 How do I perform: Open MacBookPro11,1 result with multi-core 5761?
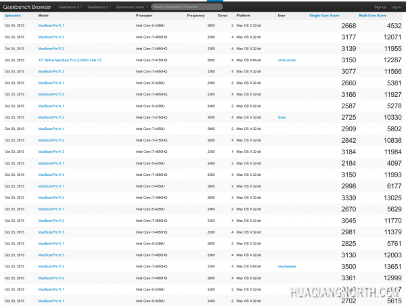pyautogui.click(x=51, y=244)
